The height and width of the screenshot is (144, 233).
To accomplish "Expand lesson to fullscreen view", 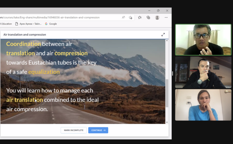I will point(163,34).
